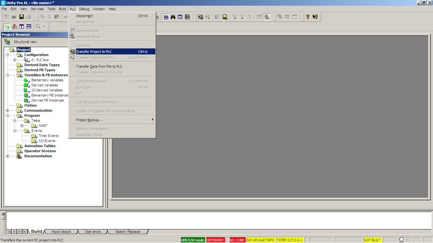
Task: Select Animation Tables in the tree
Action: [x=40, y=146]
